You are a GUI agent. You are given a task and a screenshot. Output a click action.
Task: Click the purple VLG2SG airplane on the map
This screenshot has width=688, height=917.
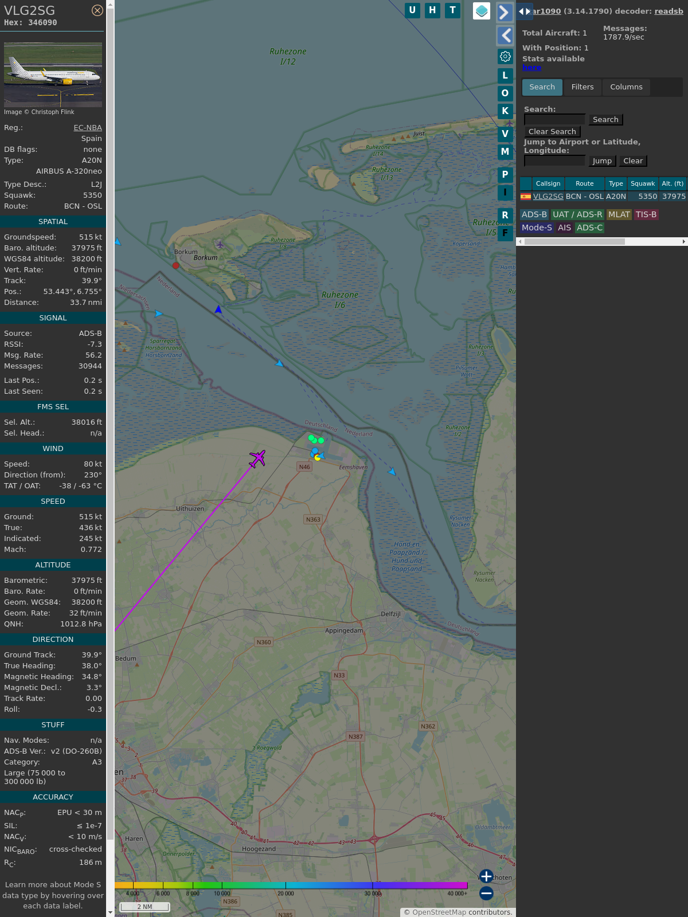[x=257, y=458]
